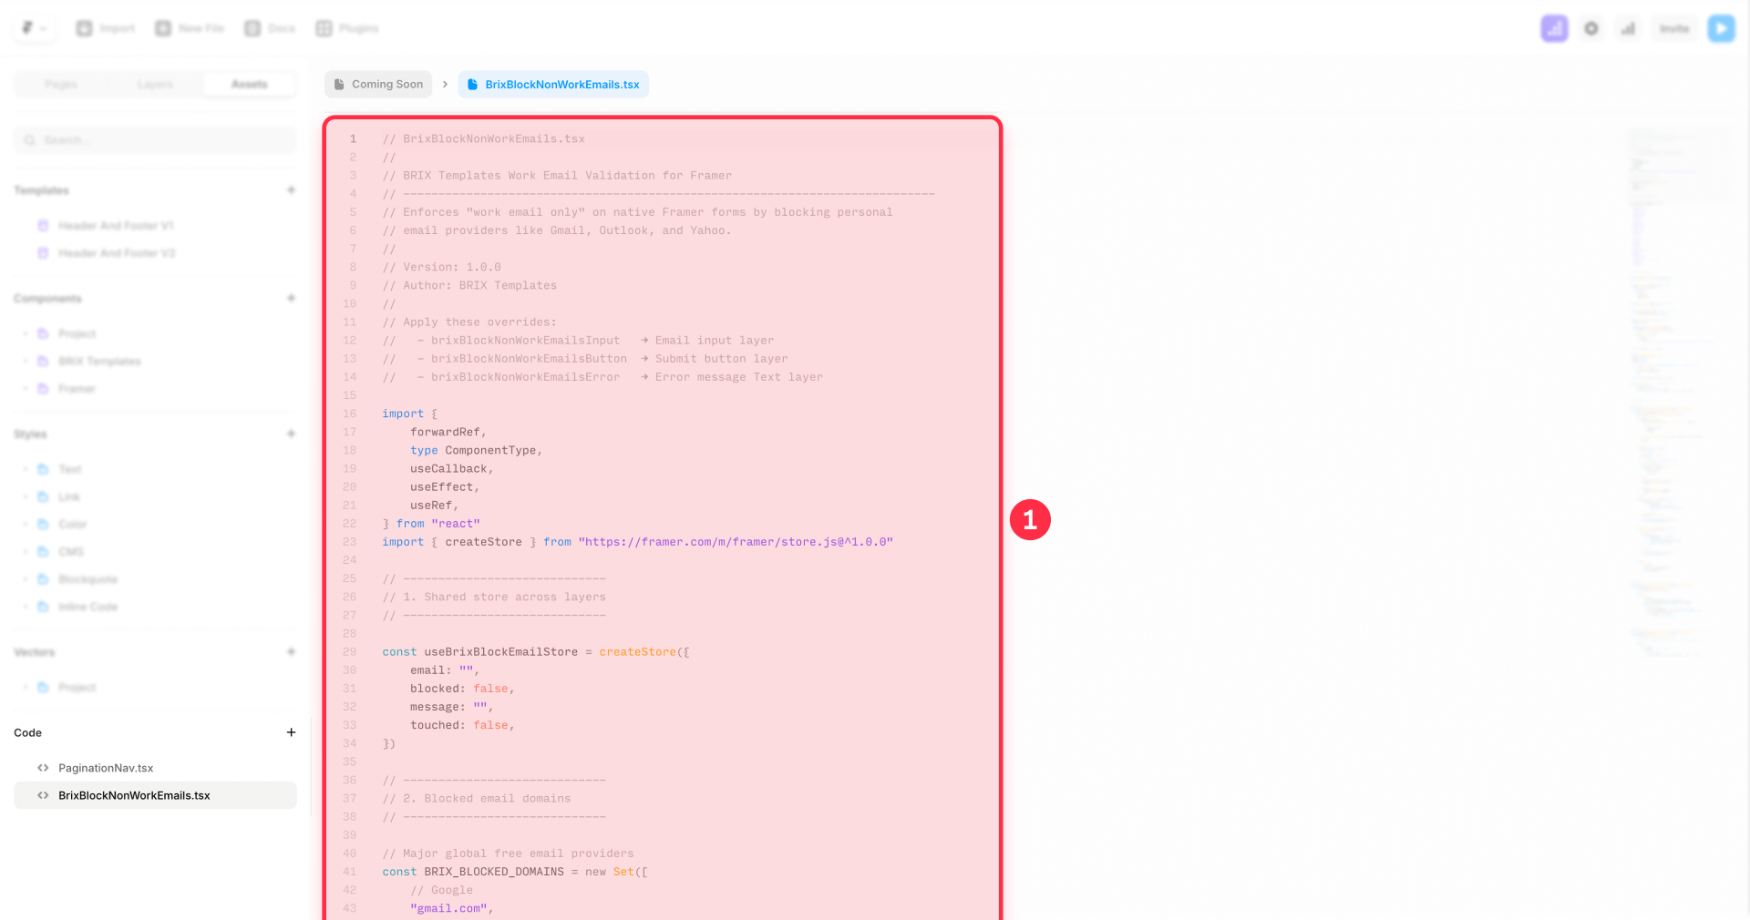This screenshot has height=920, width=1750.
Task: Click the sidebar Search field
Action: (x=155, y=139)
